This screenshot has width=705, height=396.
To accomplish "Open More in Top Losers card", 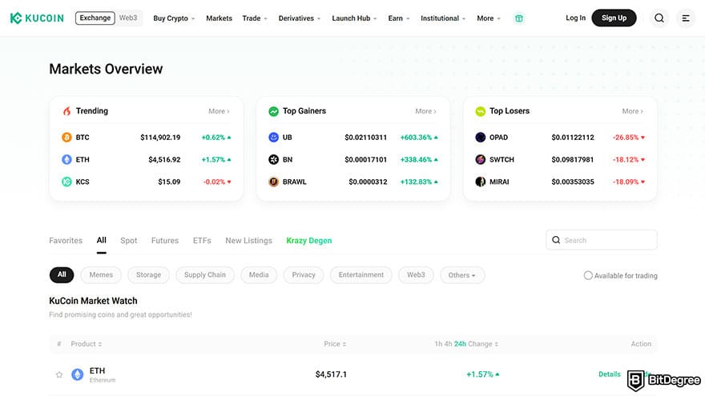I will click(x=633, y=111).
